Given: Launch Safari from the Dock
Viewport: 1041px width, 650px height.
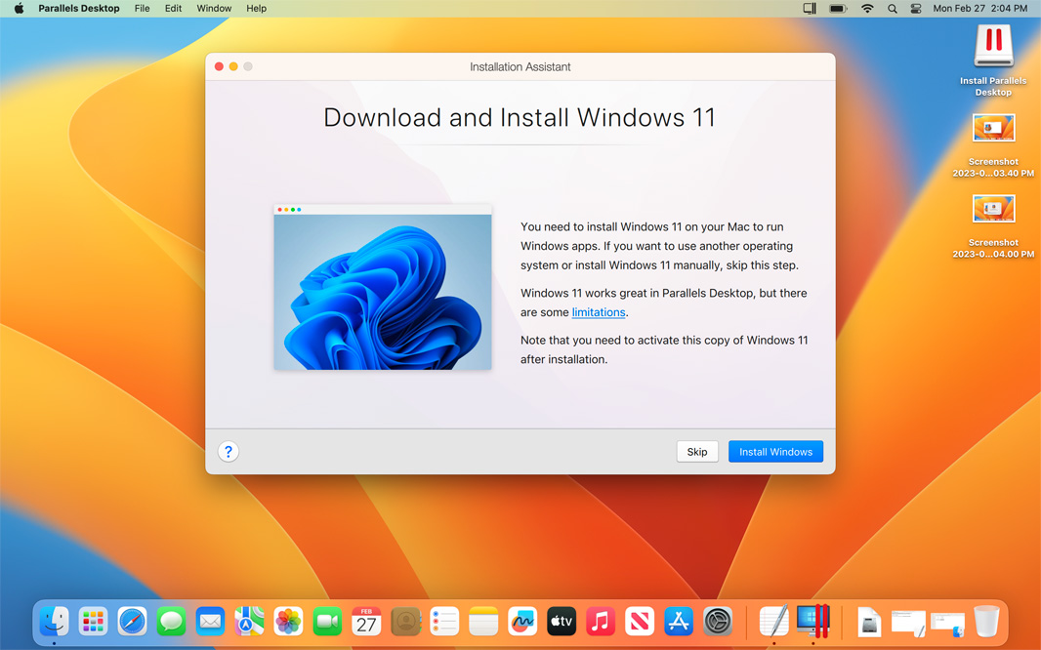Looking at the screenshot, I should click(132, 621).
